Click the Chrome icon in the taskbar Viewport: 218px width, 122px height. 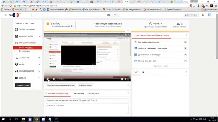(36, 119)
